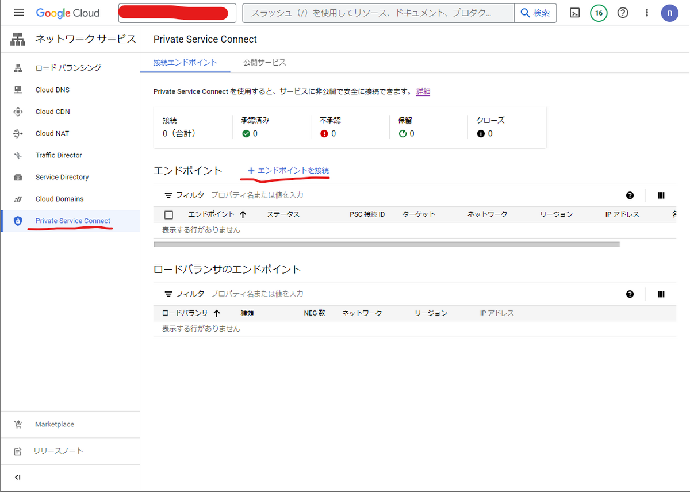Screen dimensions: 690x492
Task: Open Cloud Domains in the sidebar
Action: click(59, 199)
